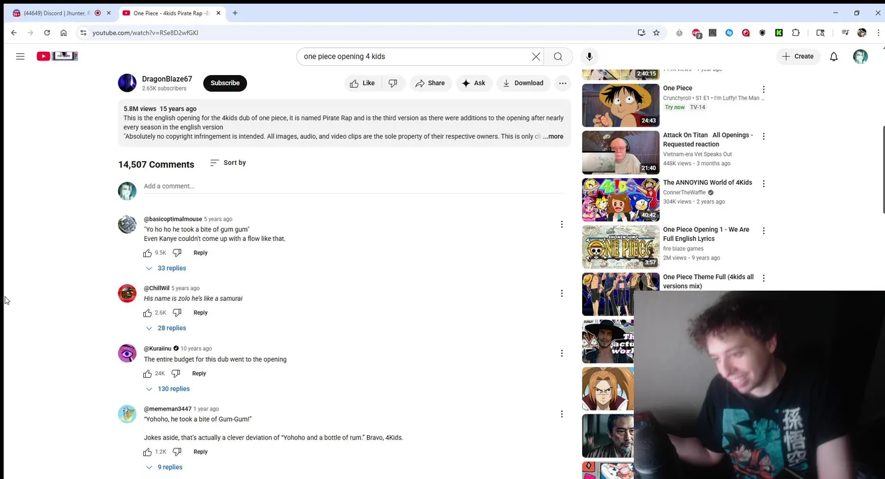Open menu for One Piece Opening 1 suggestion
885x479 pixels.
pyautogui.click(x=764, y=231)
